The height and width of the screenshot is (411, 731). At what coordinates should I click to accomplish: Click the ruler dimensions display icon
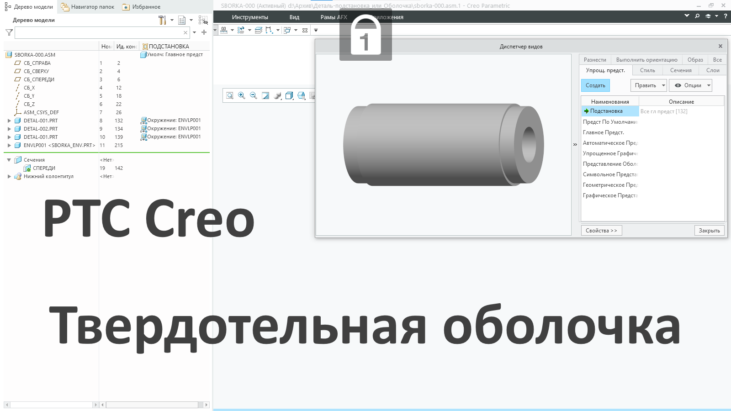(x=224, y=30)
